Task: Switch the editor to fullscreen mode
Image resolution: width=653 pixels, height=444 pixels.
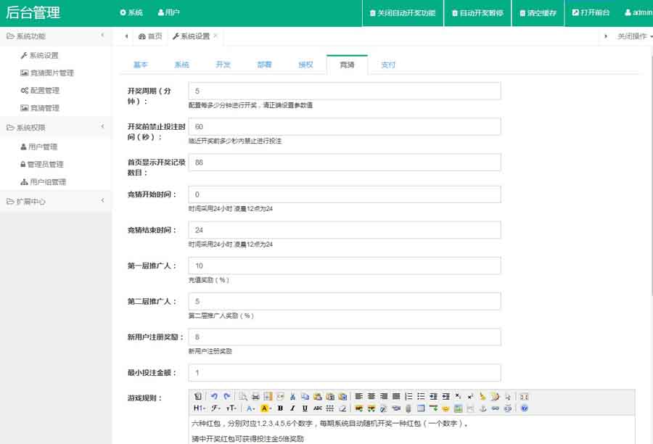Action: pos(525,396)
